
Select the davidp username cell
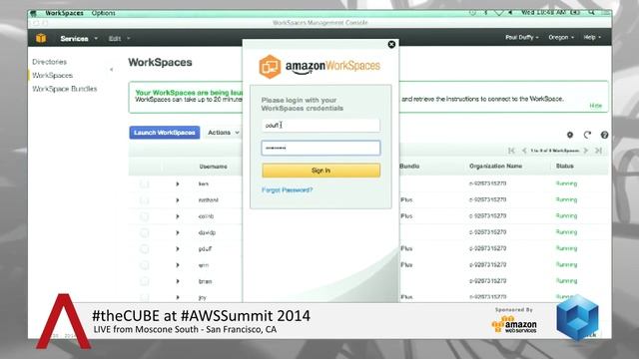(x=207, y=232)
